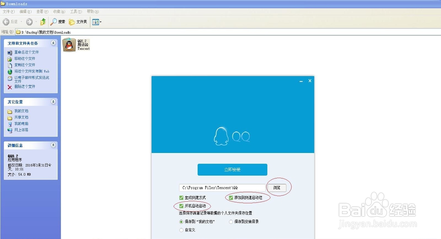Viewport: 441px width, 239px height.
Task: Open the Views icon dropdown
Action: pyautogui.click(x=97, y=22)
